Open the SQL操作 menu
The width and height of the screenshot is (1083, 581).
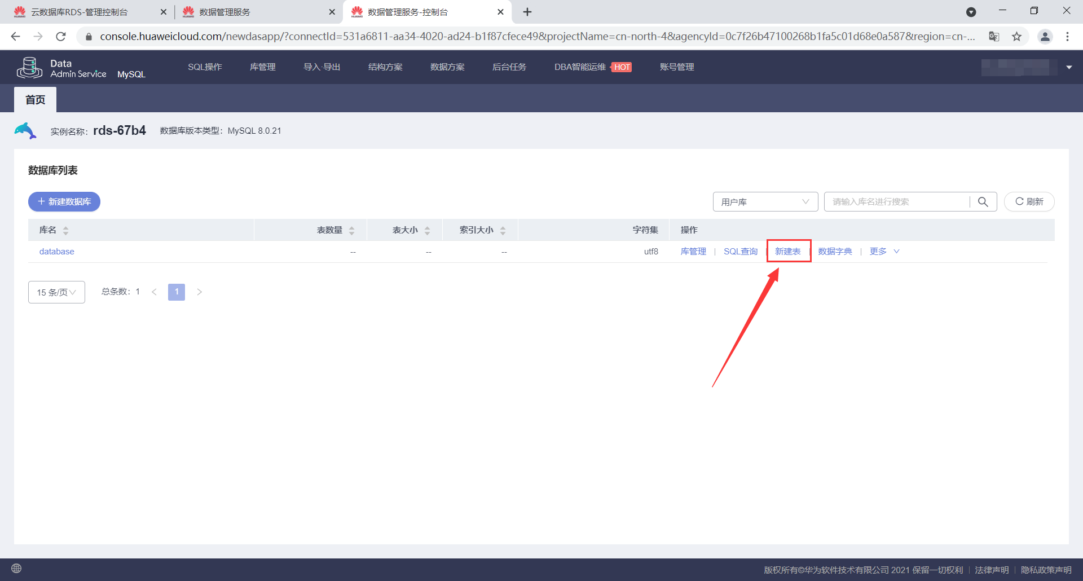pos(205,67)
